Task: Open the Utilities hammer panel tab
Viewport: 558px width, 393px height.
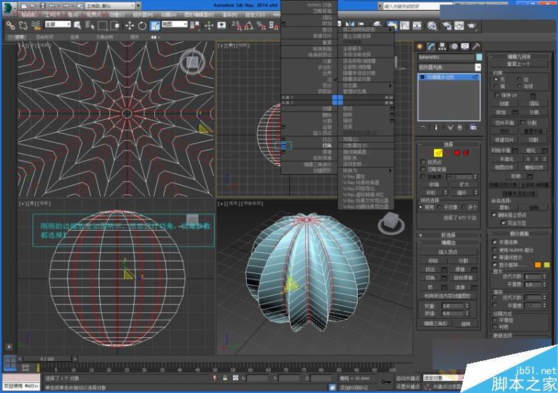Action: [476, 46]
